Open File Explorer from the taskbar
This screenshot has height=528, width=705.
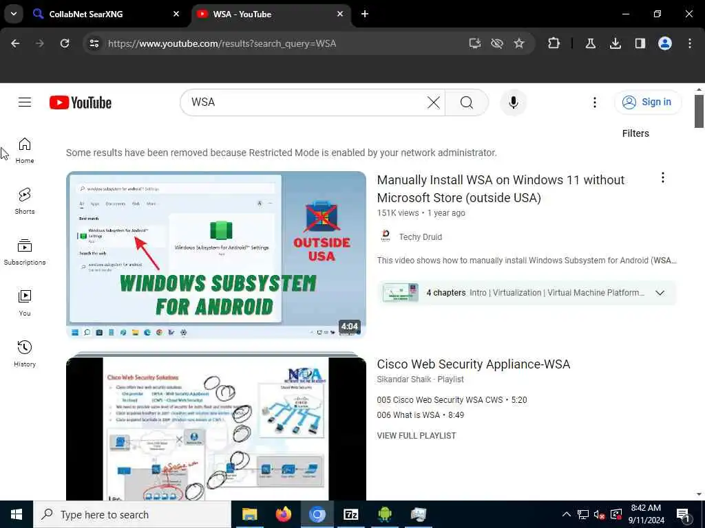coord(249,514)
